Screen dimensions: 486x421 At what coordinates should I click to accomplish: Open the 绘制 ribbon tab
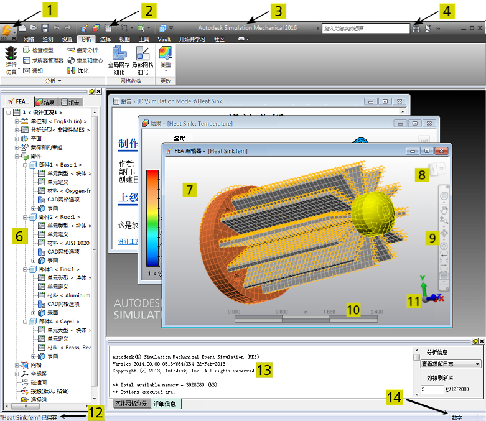[x=48, y=39]
